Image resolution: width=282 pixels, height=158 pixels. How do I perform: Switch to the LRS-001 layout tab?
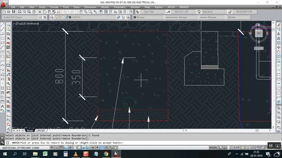click(x=41, y=131)
